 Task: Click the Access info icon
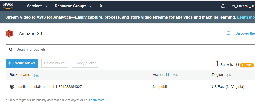(x=167, y=75)
